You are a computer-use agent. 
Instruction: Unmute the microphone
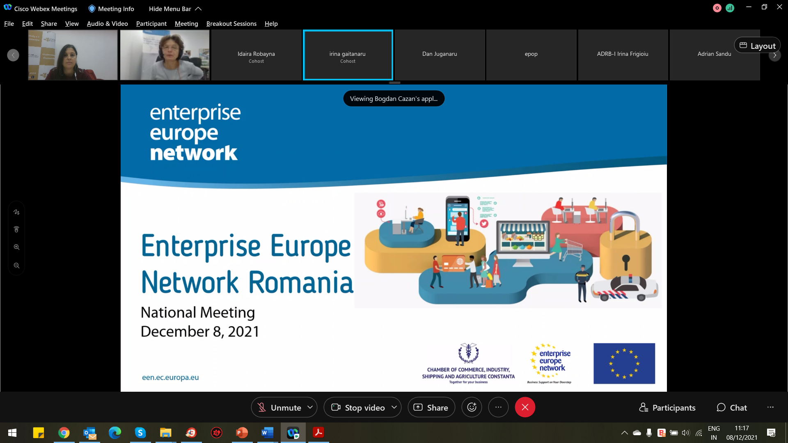pyautogui.click(x=279, y=407)
